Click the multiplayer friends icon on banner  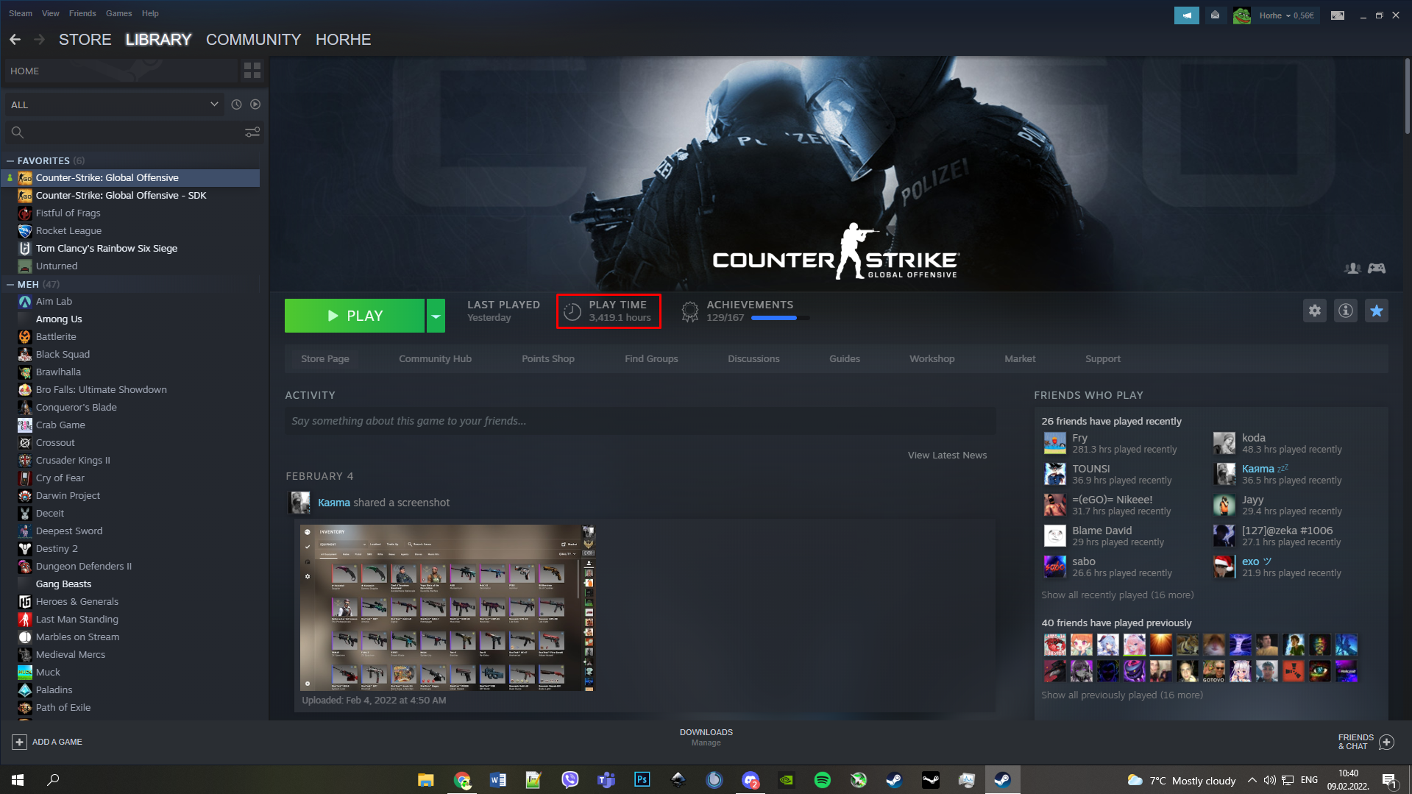[x=1352, y=269]
